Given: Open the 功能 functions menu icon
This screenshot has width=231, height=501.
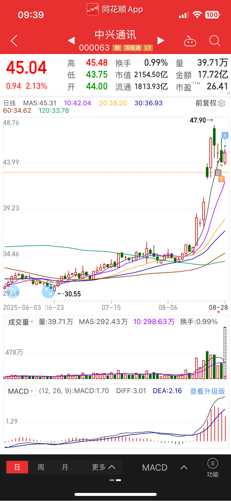Looking at the screenshot, I should (213, 468).
